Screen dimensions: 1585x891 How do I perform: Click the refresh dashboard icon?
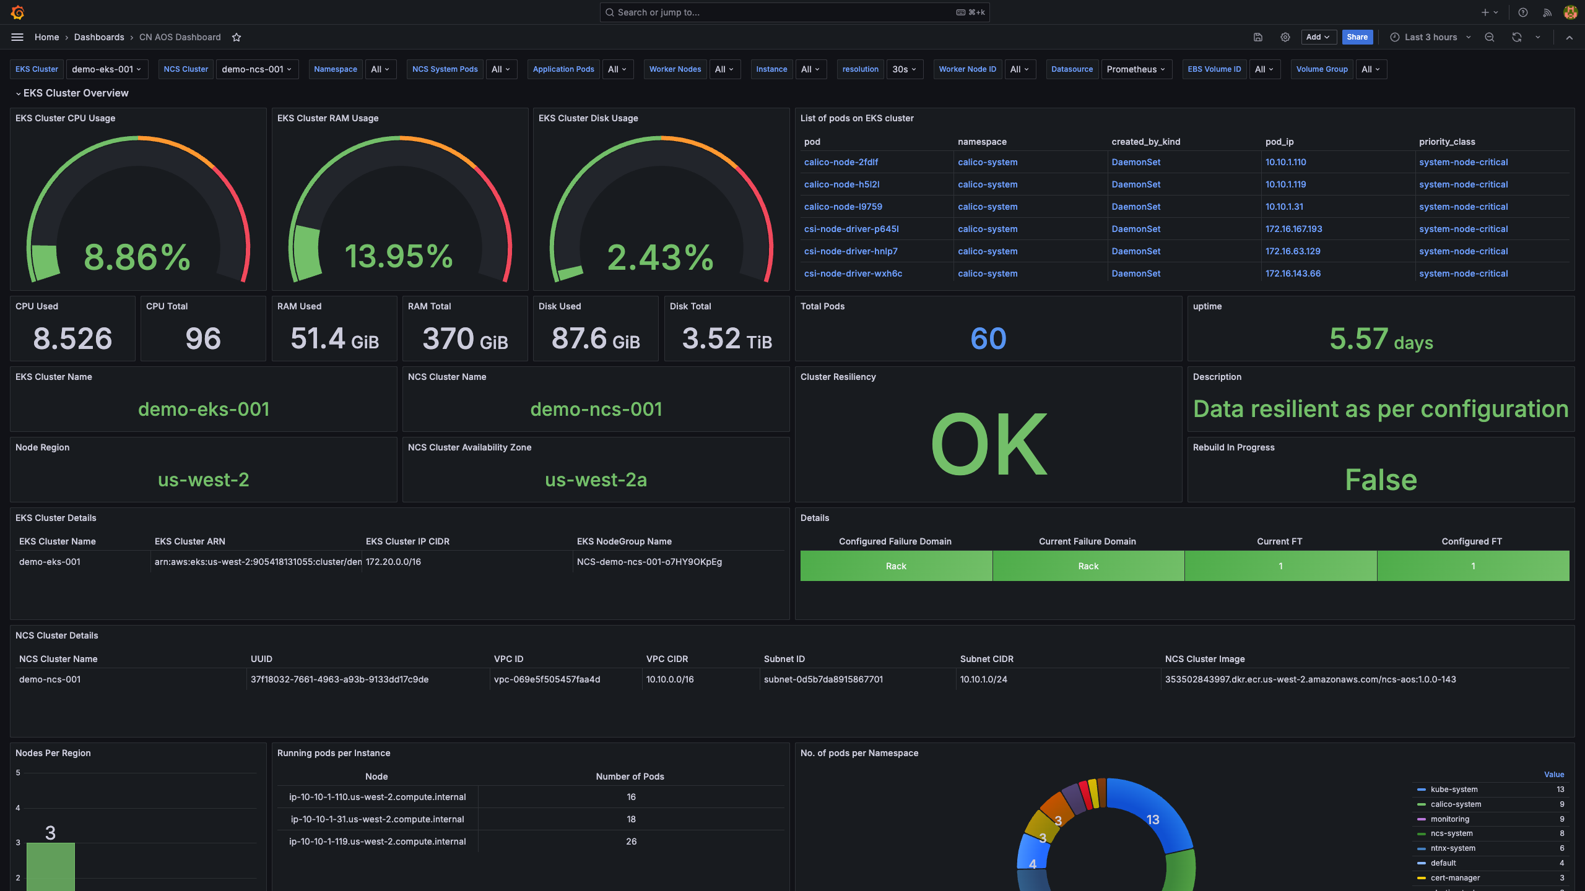pyautogui.click(x=1516, y=37)
